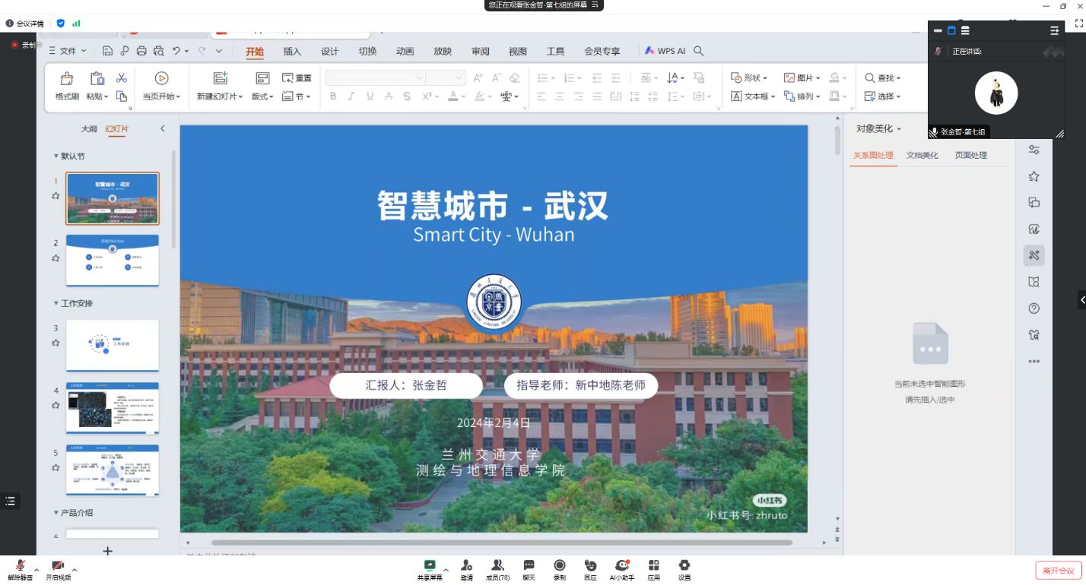
Task: Open WPS AI from the ribbon
Action: coord(665,51)
